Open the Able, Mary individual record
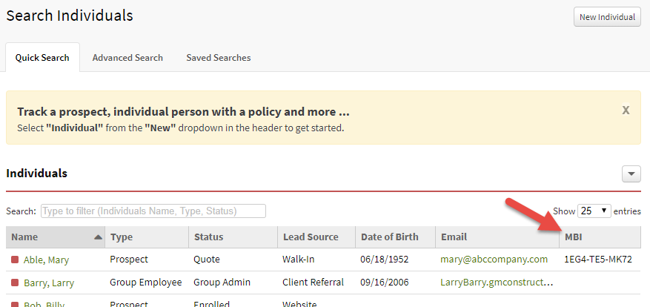Screen dimensions: 650x307 (x=46, y=260)
